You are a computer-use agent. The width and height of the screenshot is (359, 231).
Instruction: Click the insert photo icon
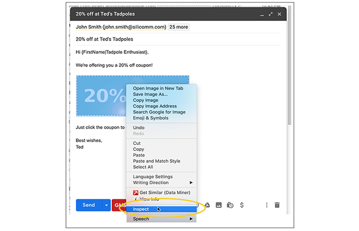pos(219,205)
